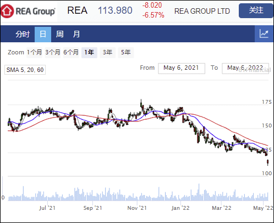This screenshot has width=274, height=223.
Task: Click the From date field May 6, 2021
Action: (x=182, y=69)
